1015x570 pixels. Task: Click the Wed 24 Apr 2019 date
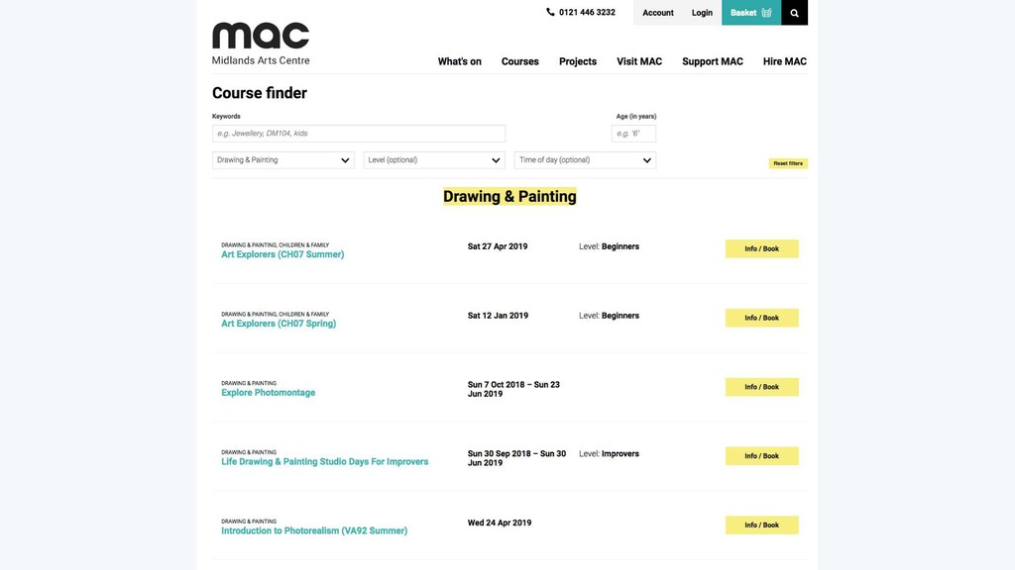[x=500, y=522]
